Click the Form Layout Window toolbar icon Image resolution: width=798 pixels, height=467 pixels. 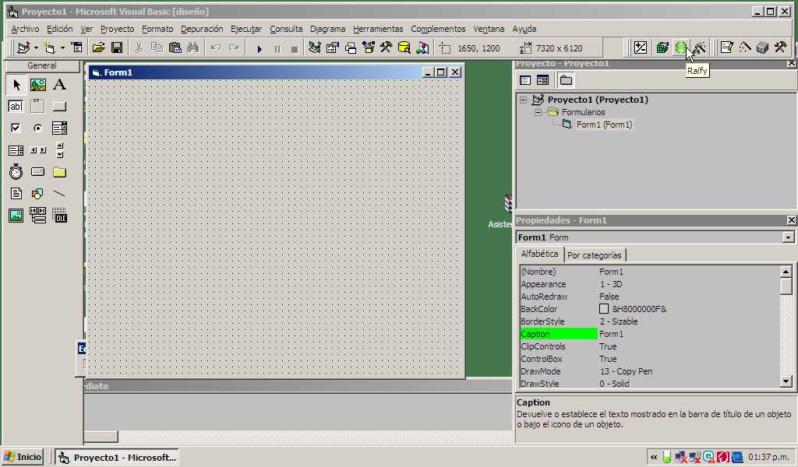click(351, 48)
